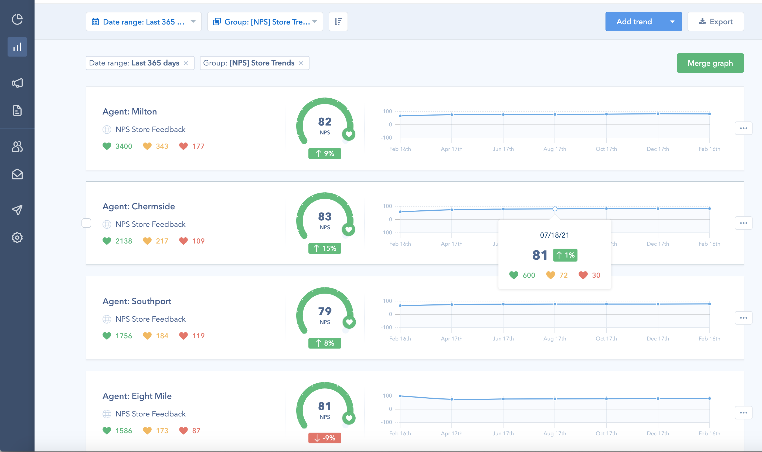Remove the Date range Last 365 days filter
762x452 pixels.
186,63
